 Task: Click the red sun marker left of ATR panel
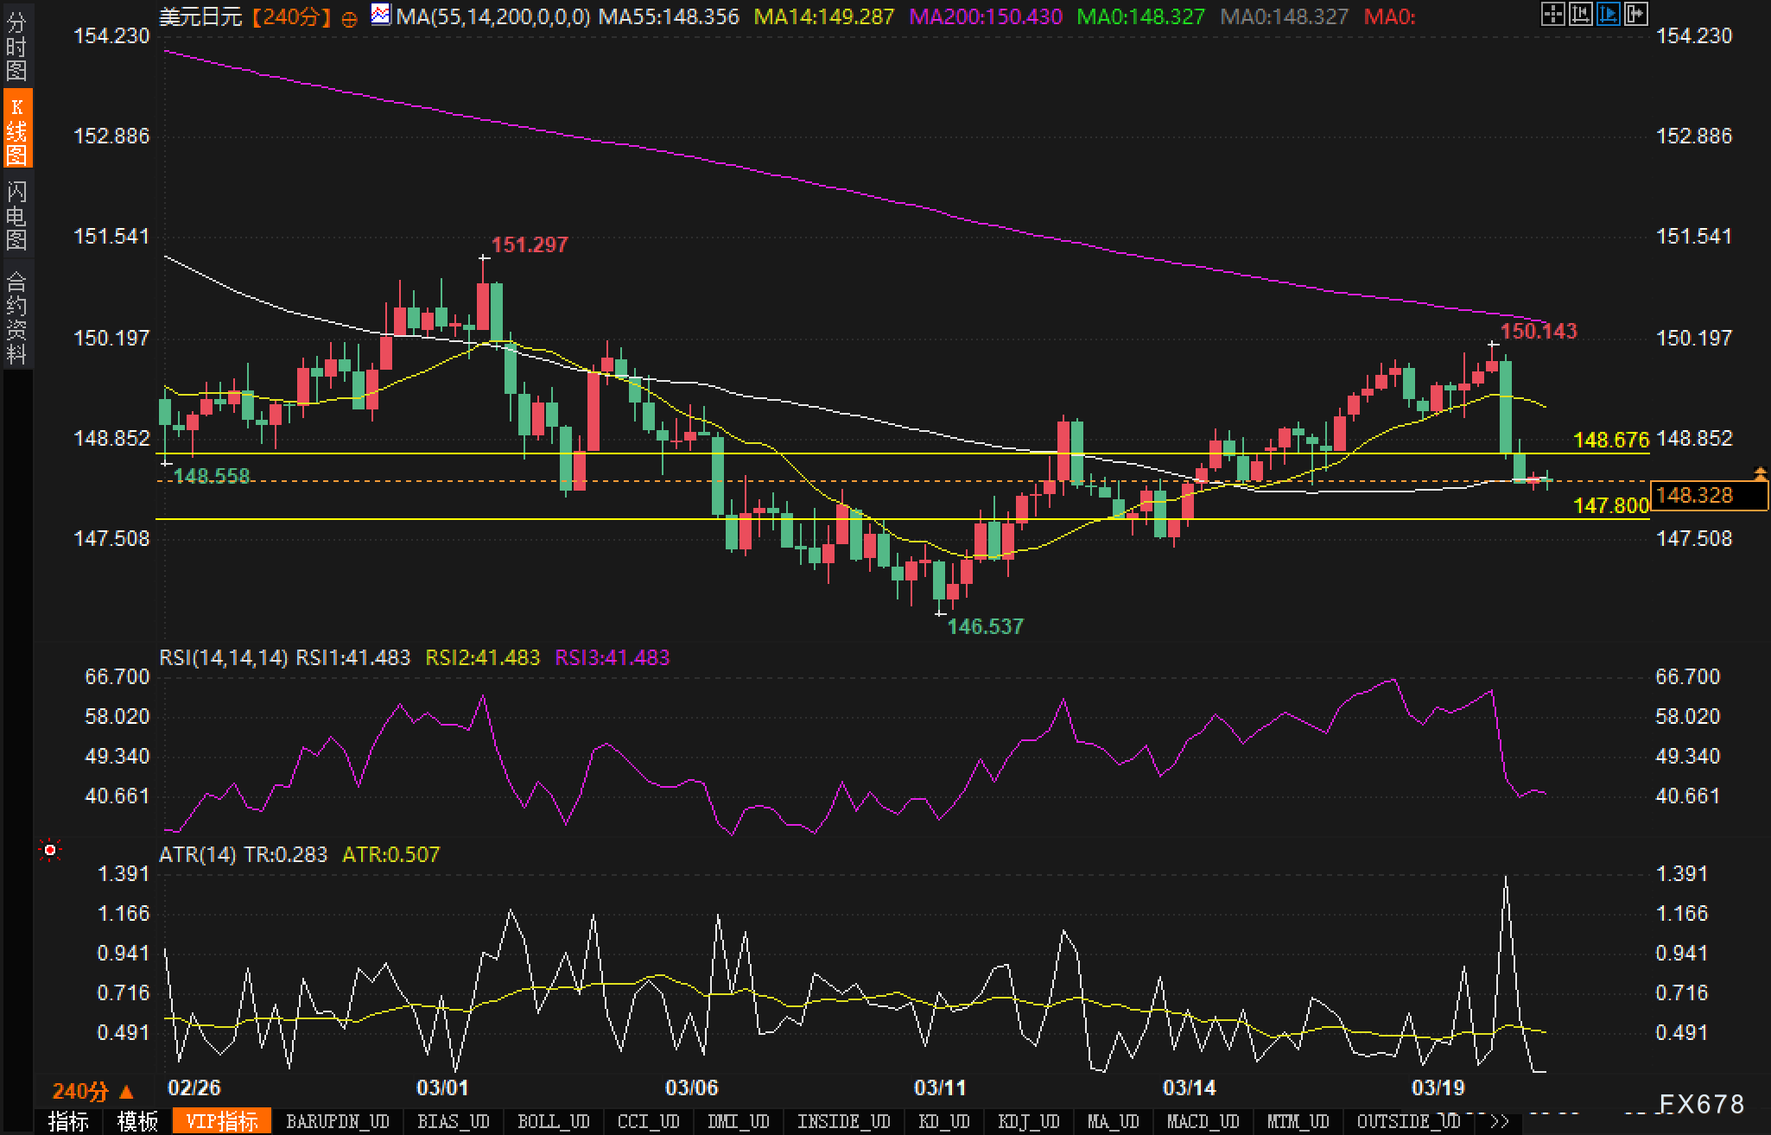point(50,851)
